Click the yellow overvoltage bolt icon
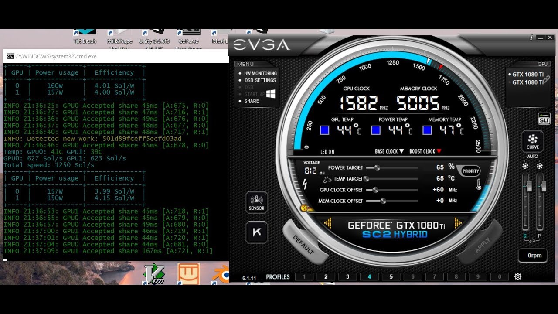Image resolution: width=558 pixels, height=314 pixels. (304, 208)
